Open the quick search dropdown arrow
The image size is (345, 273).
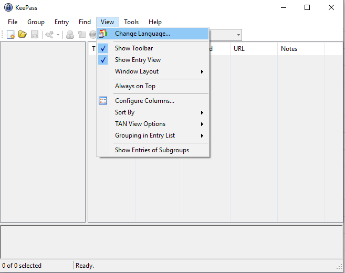click(238, 35)
